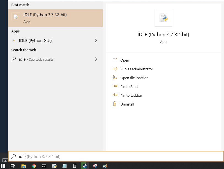The image size is (224, 169).
Task: Click the Pin to Start pin icon
Action: tap(115, 86)
